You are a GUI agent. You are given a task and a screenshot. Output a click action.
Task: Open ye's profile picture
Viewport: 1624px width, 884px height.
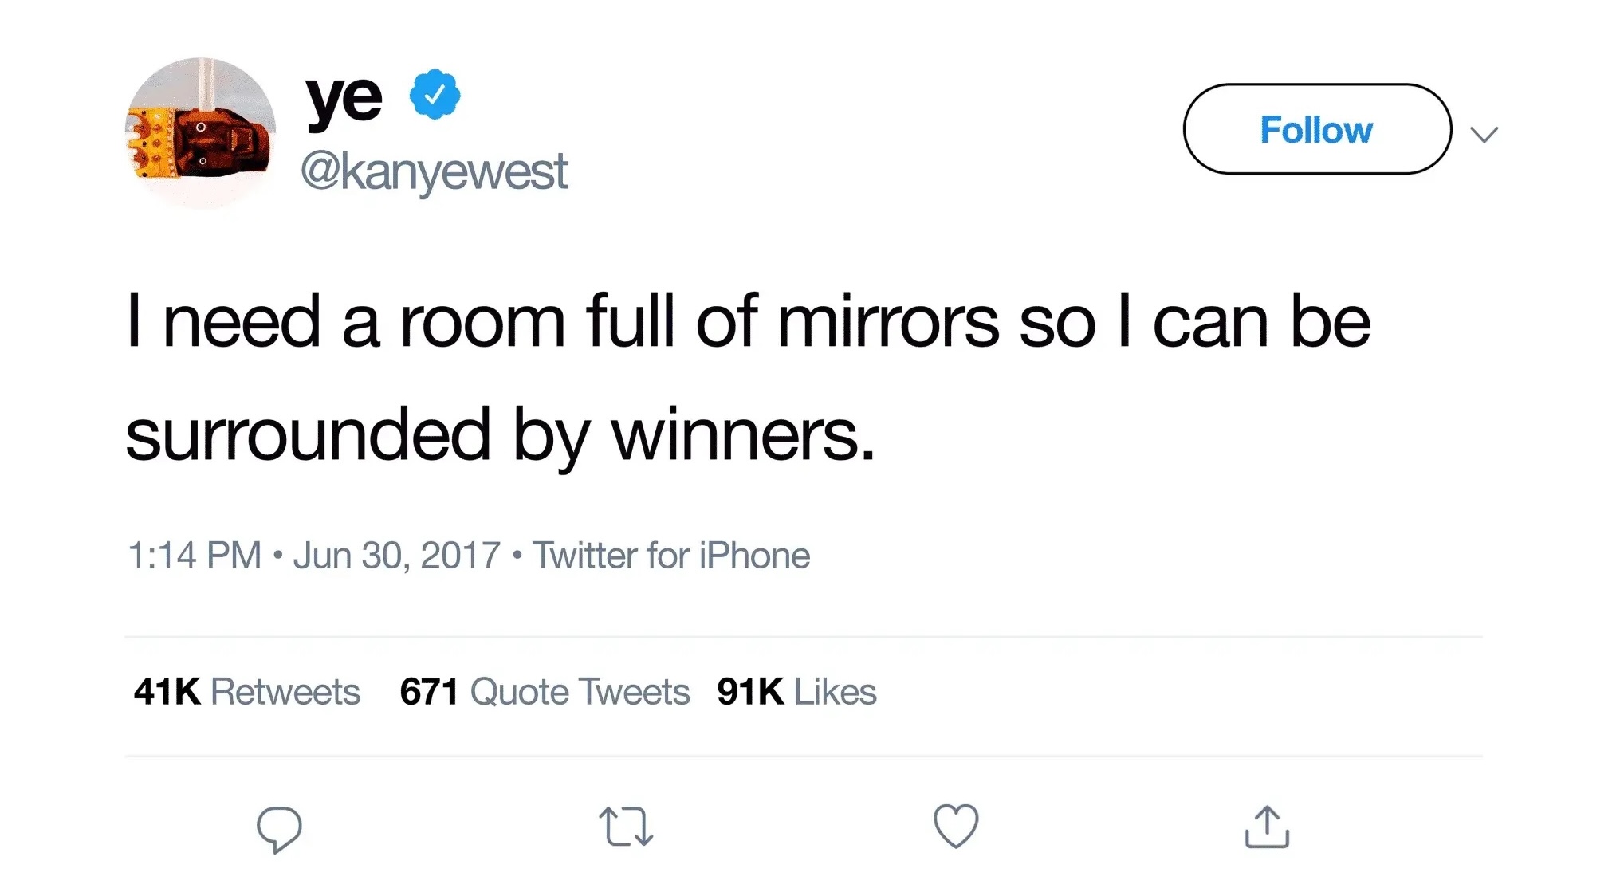[x=201, y=132]
